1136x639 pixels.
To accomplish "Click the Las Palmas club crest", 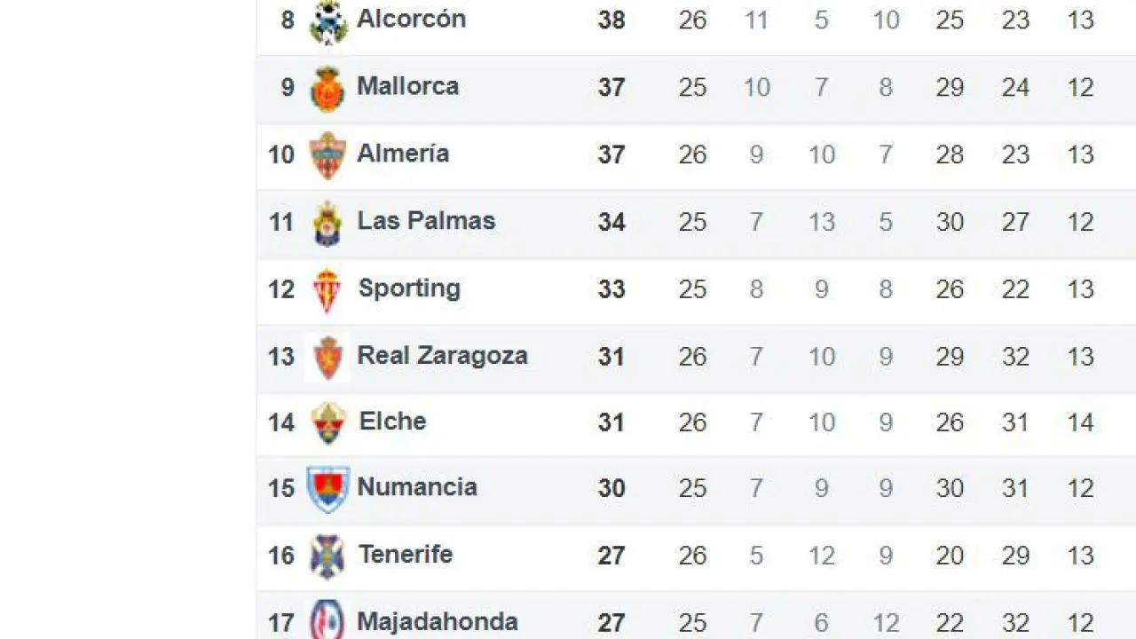I will click(x=327, y=223).
